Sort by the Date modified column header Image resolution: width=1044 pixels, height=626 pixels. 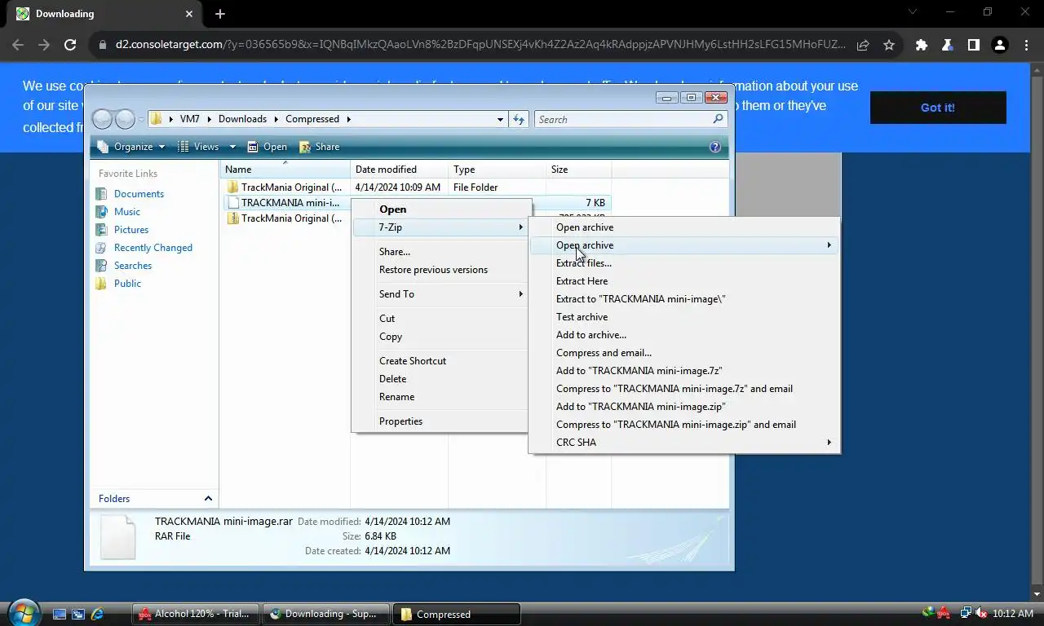pos(400,170)
